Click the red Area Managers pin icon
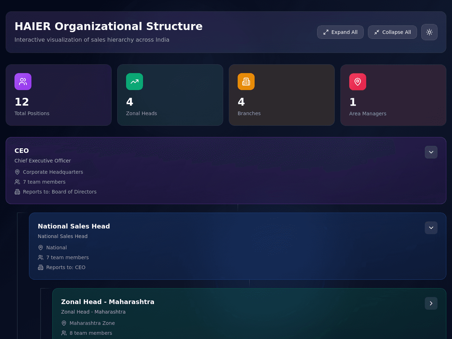This screenshot has width=452, height=339. click(358, 82)
